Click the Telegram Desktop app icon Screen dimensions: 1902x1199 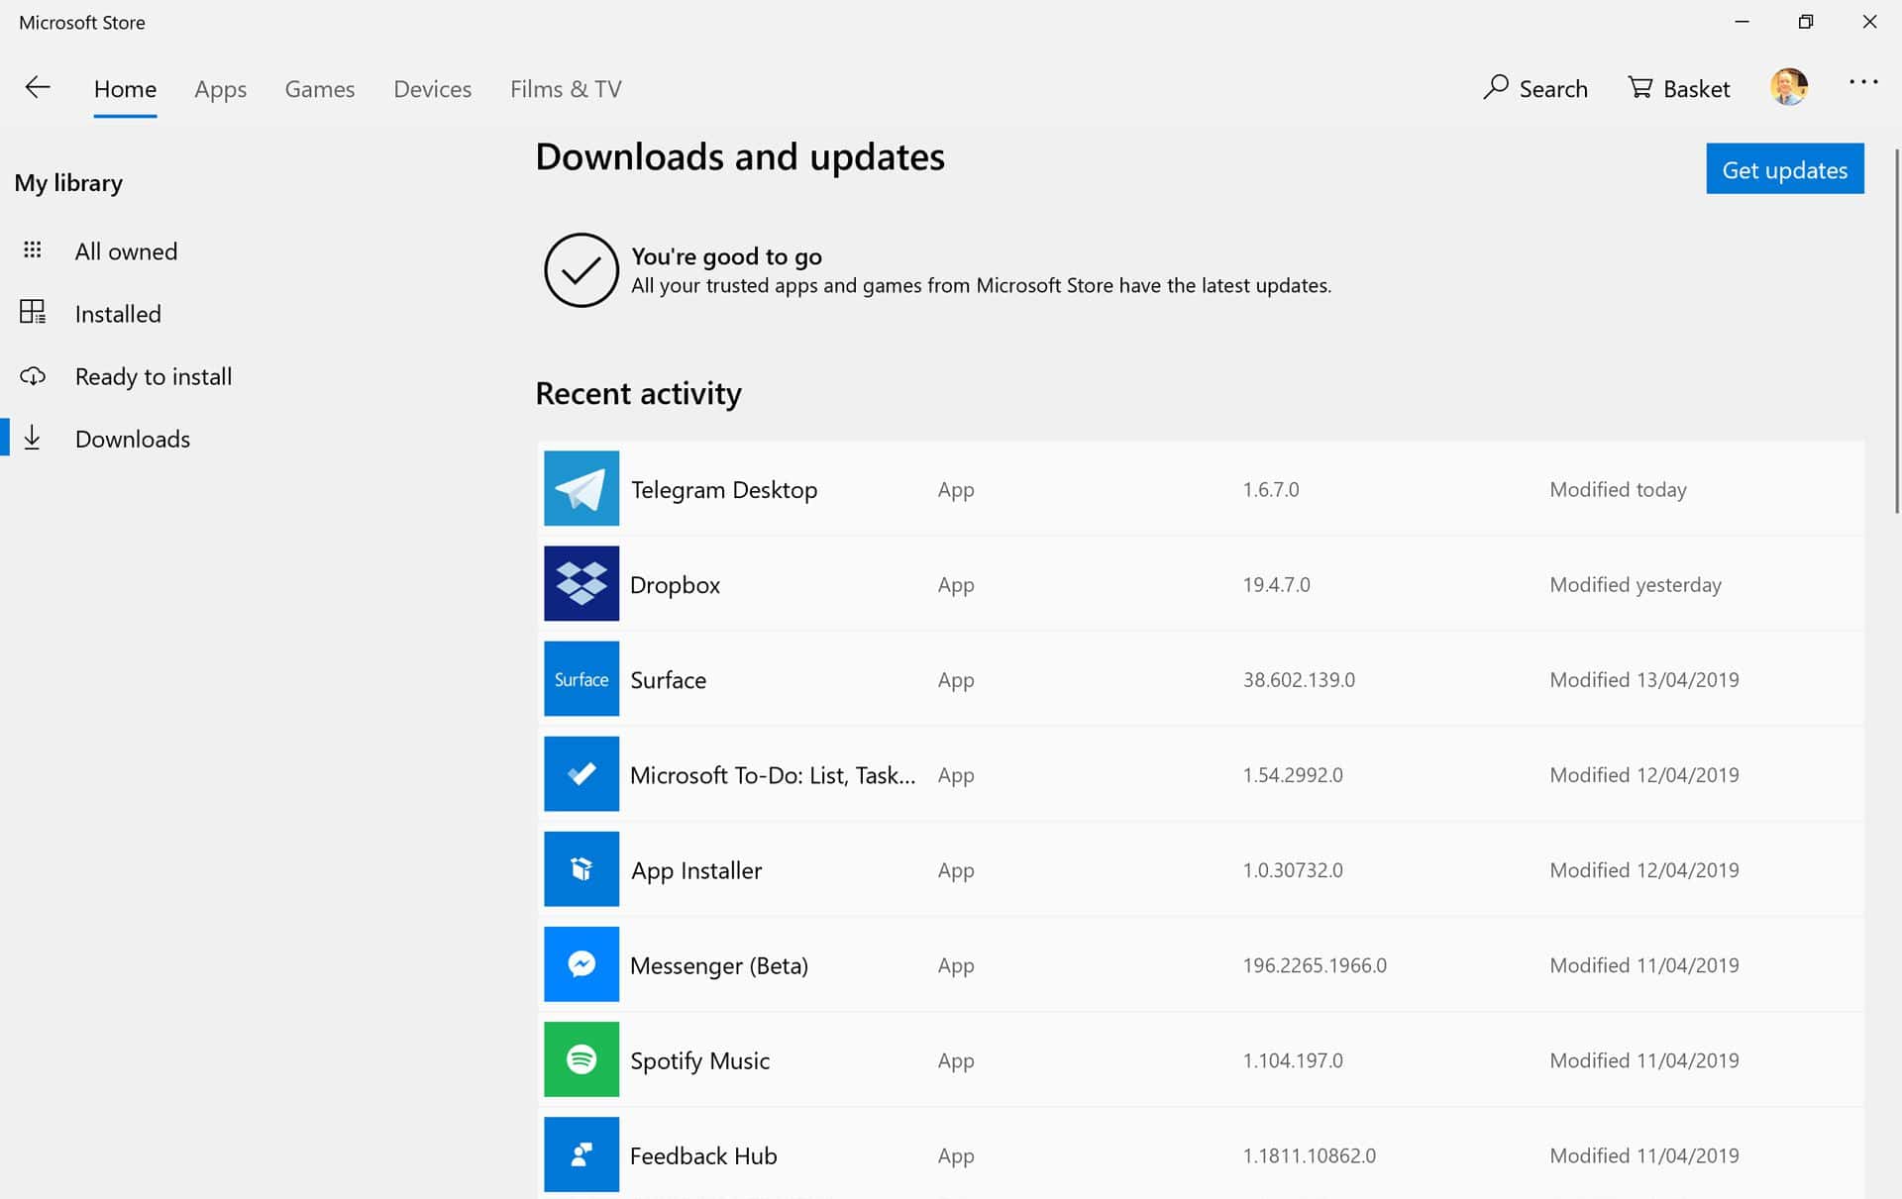tap(581, 488)
